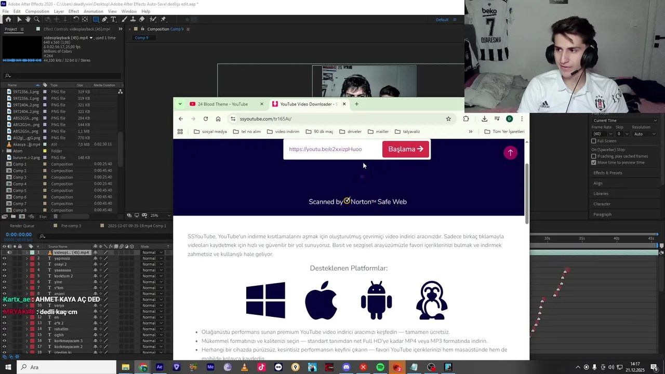Pick the Selection arrow tool

click(19, 19)
